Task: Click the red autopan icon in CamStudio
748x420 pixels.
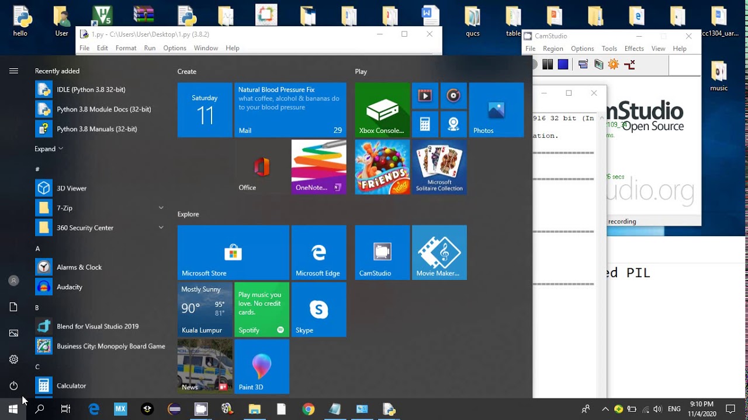Action: coord(629,64)
